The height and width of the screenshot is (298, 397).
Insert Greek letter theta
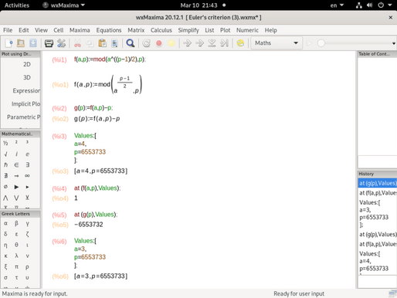[16, 245]
